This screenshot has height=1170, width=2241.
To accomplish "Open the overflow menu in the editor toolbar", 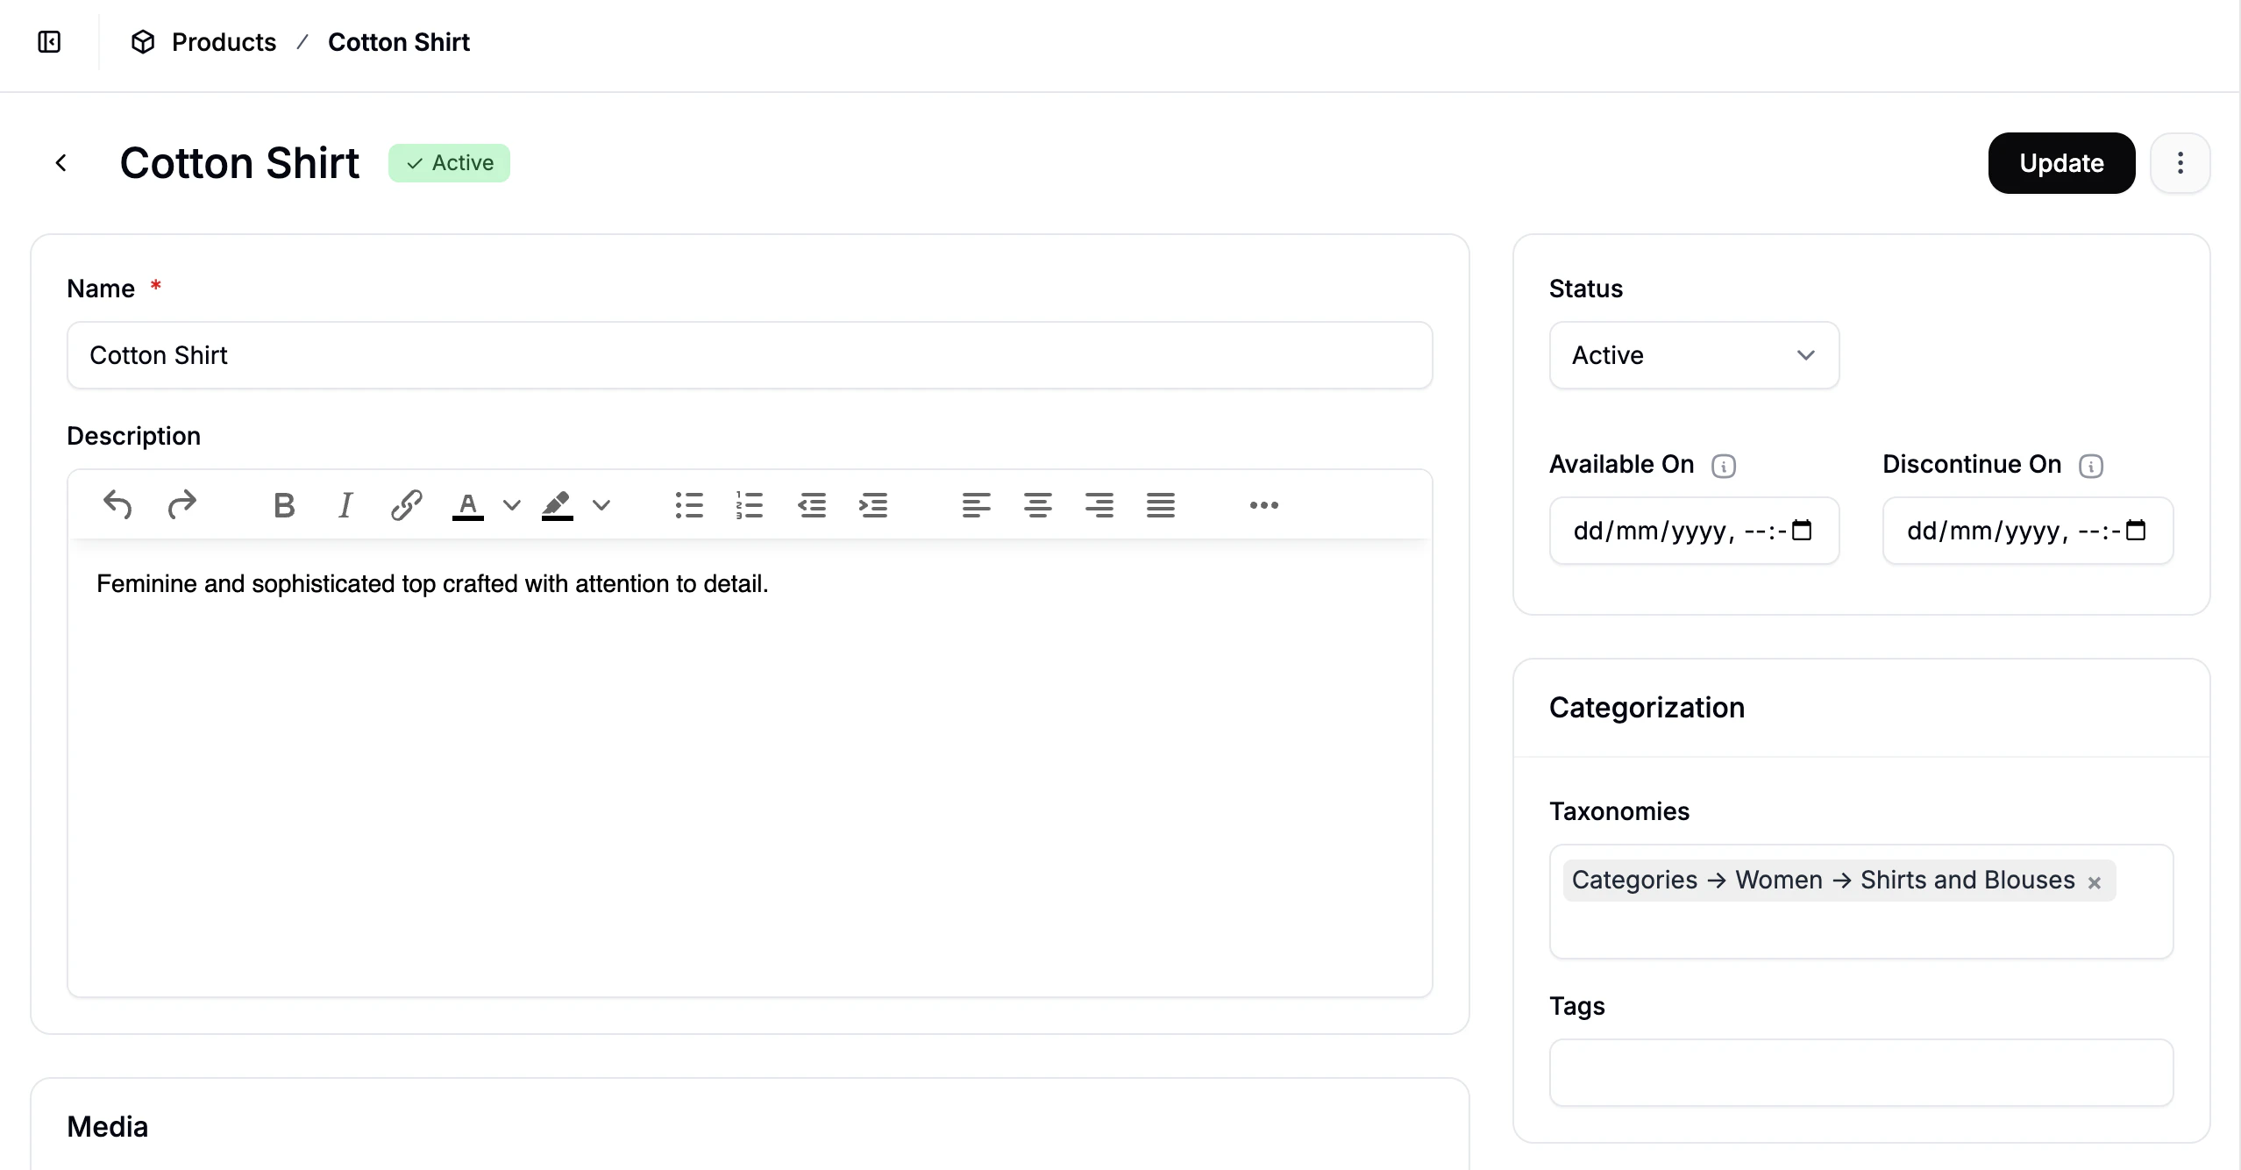I will click(1263, 506).
